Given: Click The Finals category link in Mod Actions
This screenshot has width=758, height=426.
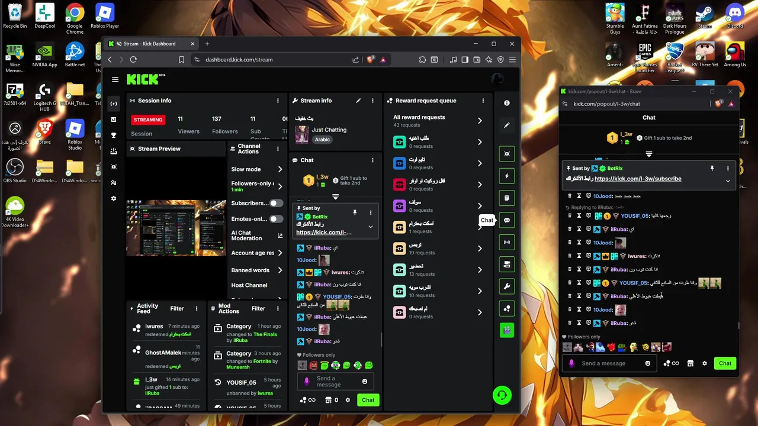Looking at the screenshot, I should point(265,334).
